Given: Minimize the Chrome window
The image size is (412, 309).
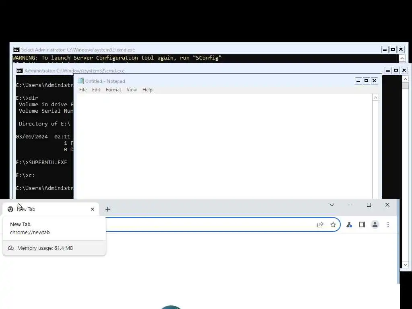Looking at the screenshot, I should pyautogui.click(x=350, y=205).
